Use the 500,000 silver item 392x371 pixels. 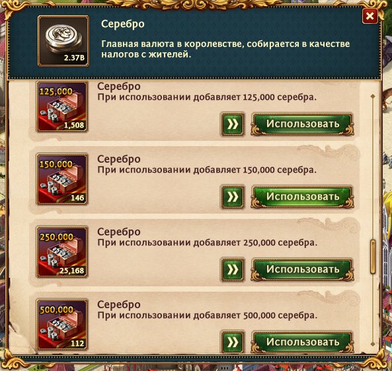[303, 342]
